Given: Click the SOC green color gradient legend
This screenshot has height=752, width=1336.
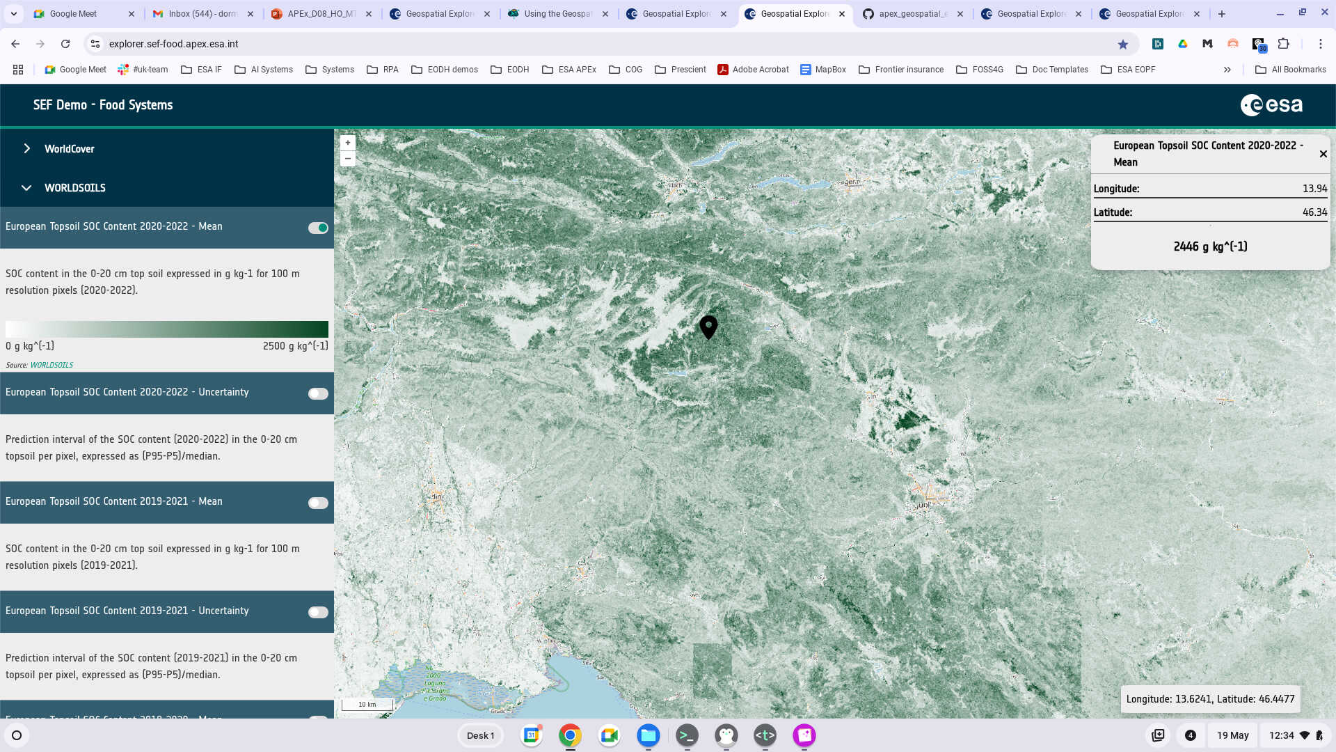Looking at the screenshot, I should [167, 329].
